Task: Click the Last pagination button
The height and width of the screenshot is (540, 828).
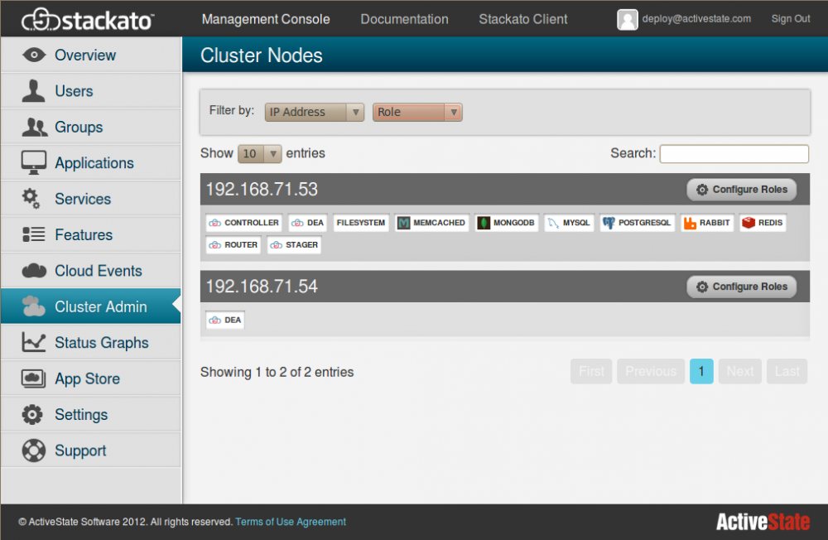Action: (x=787, y=371)
